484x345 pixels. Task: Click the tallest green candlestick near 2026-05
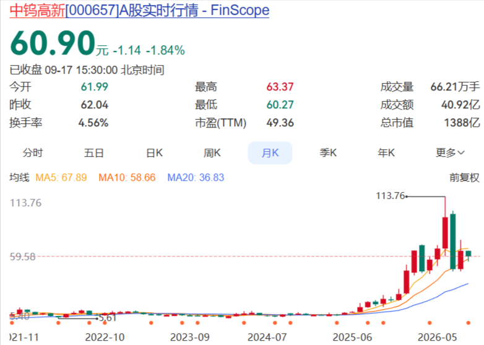coord(453,241)
